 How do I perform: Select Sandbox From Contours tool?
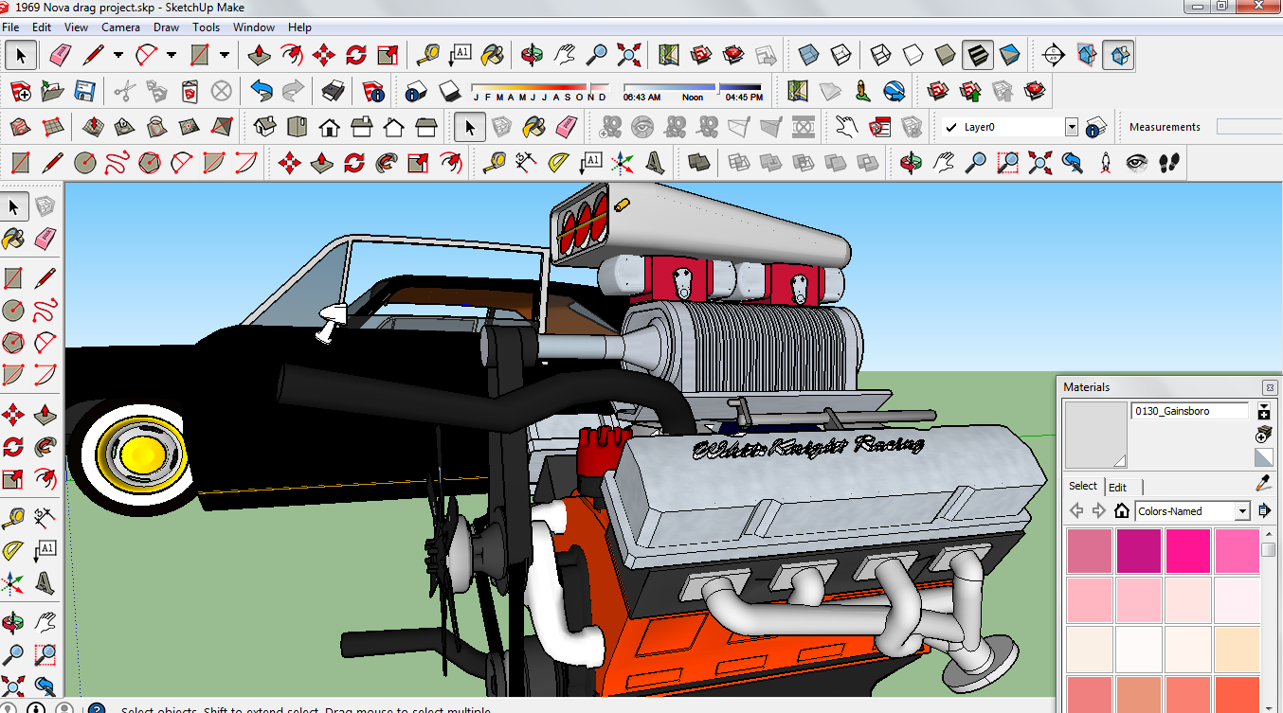tap(20, 126)
